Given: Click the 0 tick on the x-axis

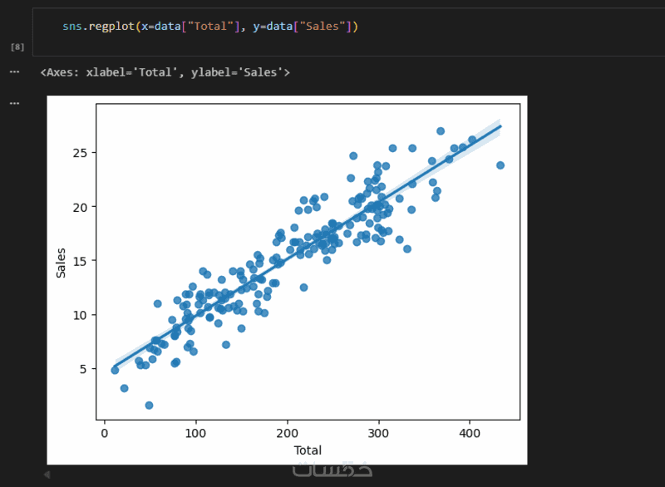Looking at the screenshot, I should 105,433.
